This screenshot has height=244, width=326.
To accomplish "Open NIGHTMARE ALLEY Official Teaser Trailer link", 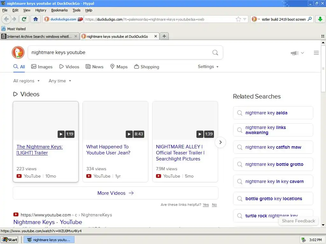I will pos(180,153).
